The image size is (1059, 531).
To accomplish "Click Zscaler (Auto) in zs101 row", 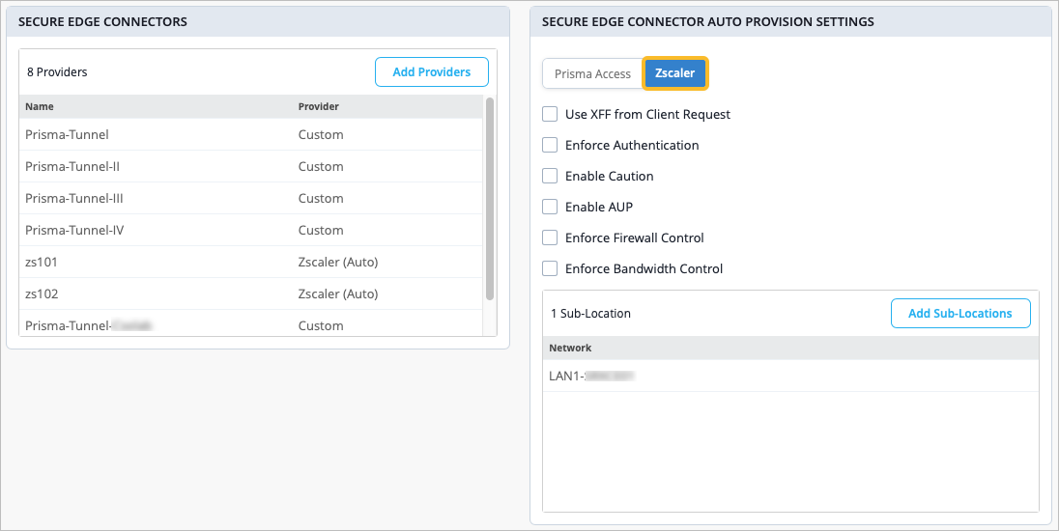I will (x=337, y=262).
